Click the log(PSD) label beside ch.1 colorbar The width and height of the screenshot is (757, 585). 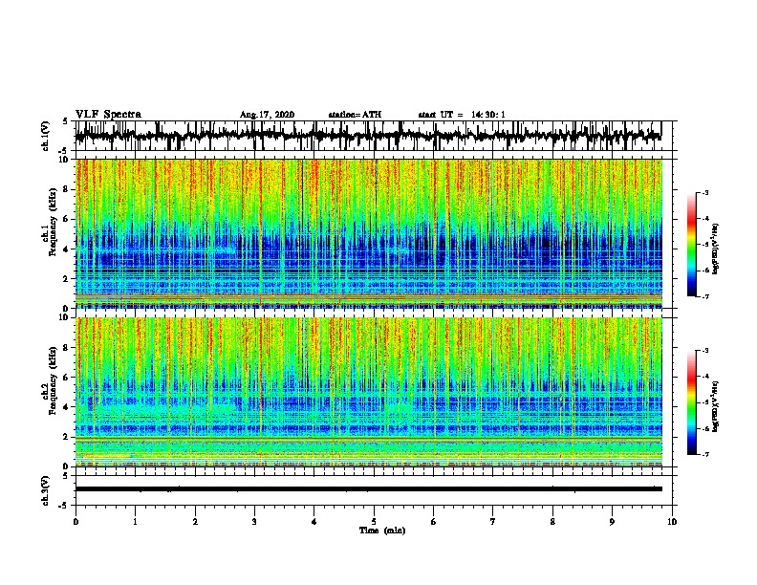click(x=715, y=249)
